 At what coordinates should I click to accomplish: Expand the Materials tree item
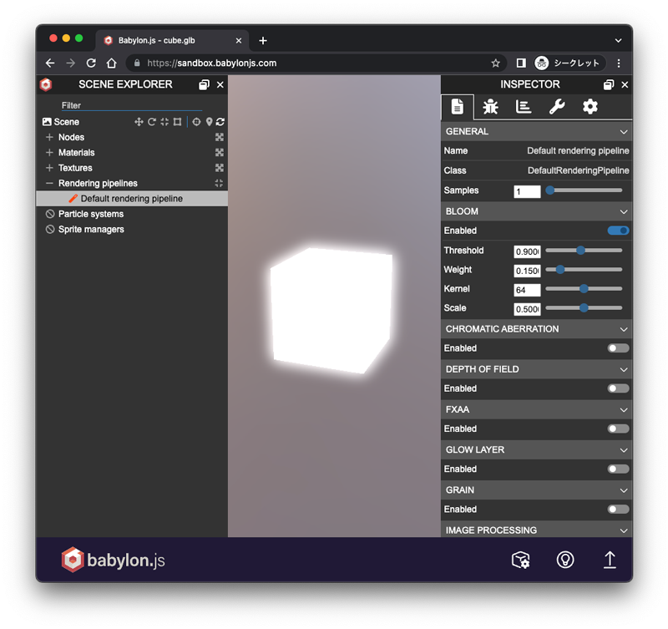(x=49, y=153)
